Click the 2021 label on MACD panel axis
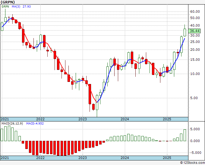Viewport: 205px width, 165px height. [x=5, y=158]
